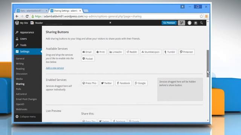Click the browser forward arrow
241x135 pixels.
[x=22, y=16]
